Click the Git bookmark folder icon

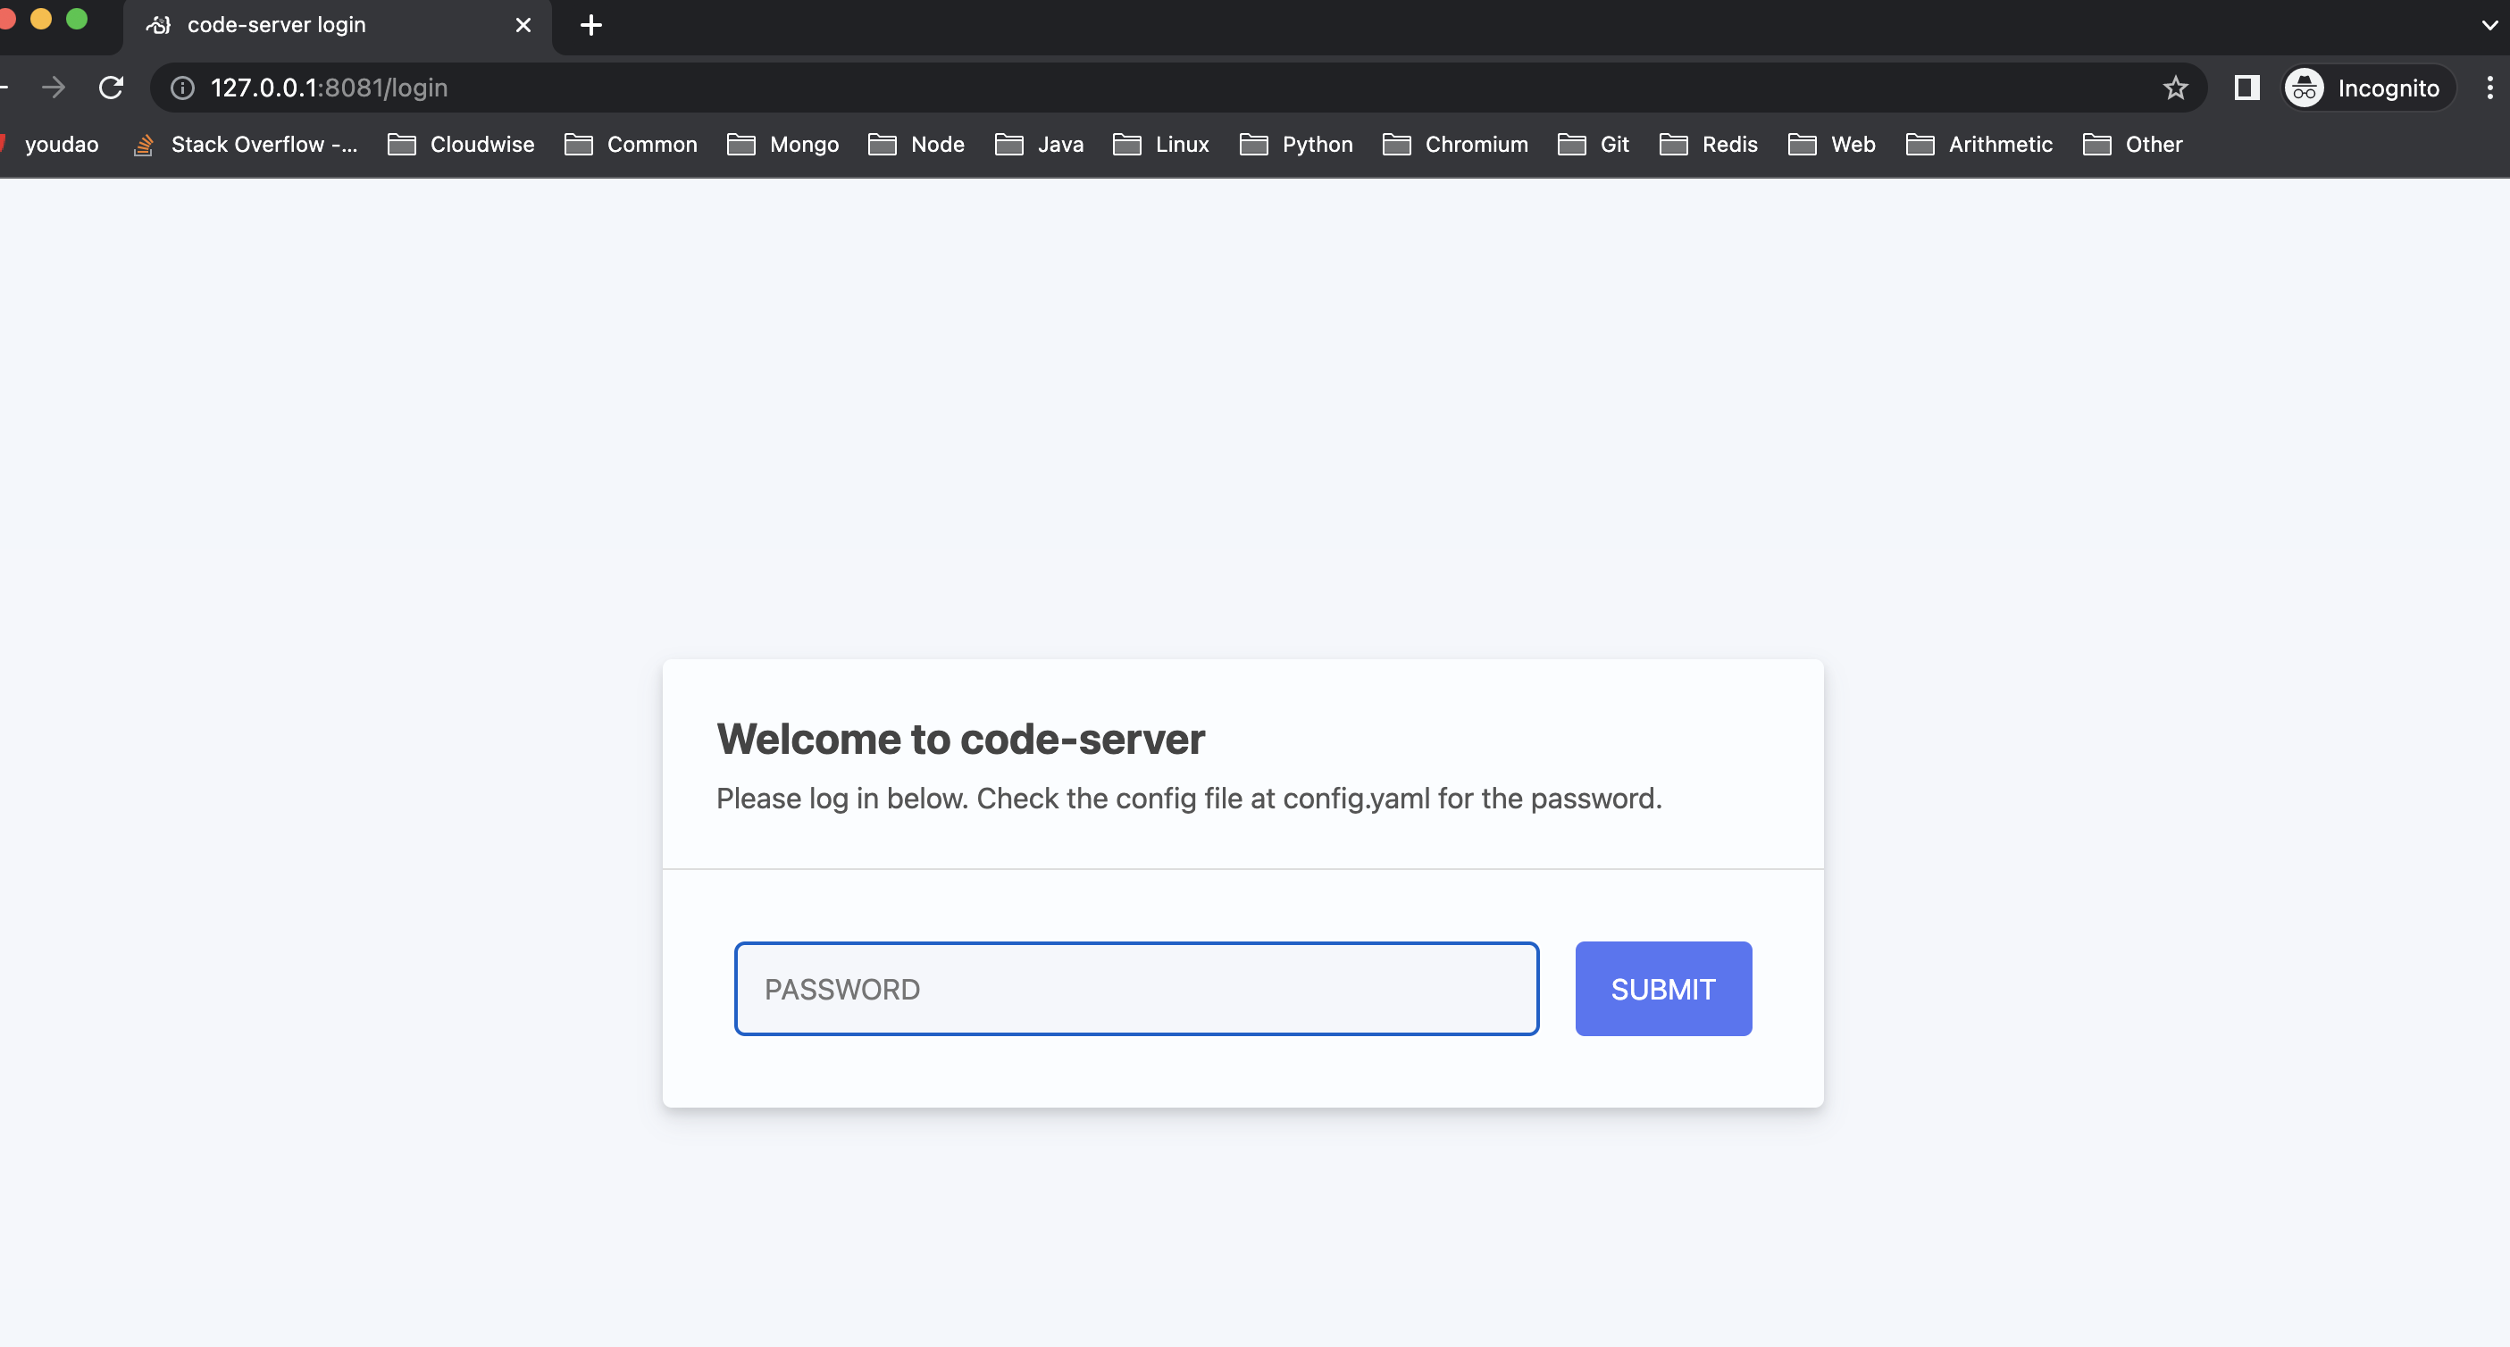click(1572, 145)
